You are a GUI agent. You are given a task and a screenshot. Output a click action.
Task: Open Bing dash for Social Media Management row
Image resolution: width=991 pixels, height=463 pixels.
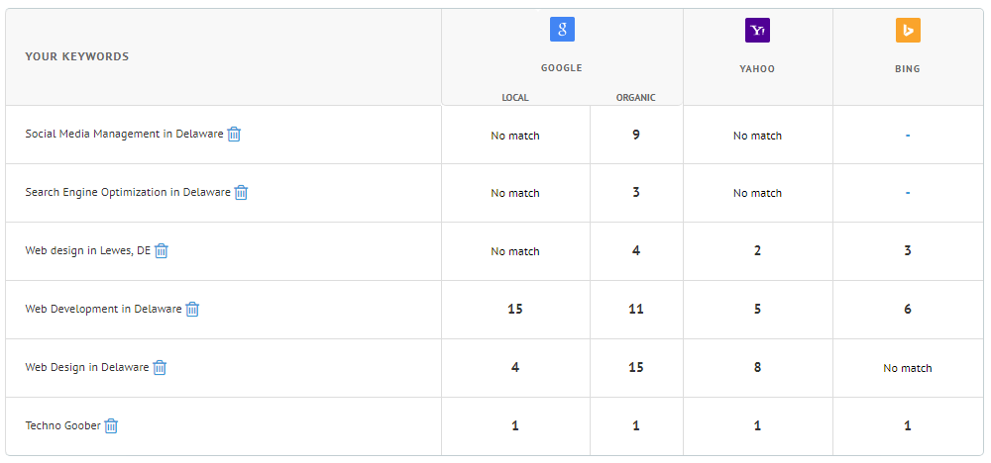point(908,135)
